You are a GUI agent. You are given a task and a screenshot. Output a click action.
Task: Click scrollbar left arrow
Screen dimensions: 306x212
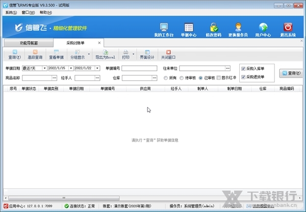click(x=6, y=198)
